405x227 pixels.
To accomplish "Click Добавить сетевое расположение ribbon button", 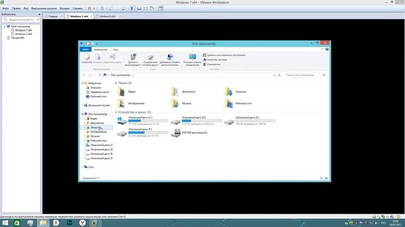I will (170, 60).
